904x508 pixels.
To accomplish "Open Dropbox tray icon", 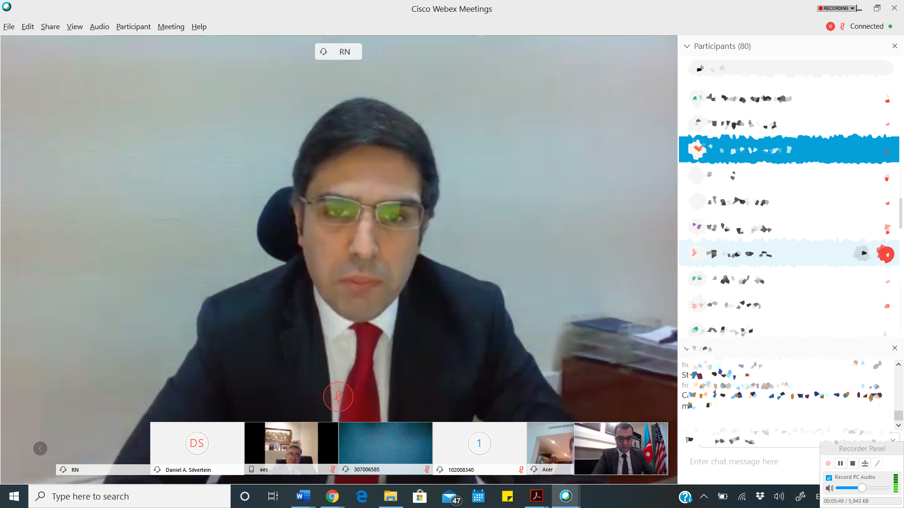I will point(760,496).
